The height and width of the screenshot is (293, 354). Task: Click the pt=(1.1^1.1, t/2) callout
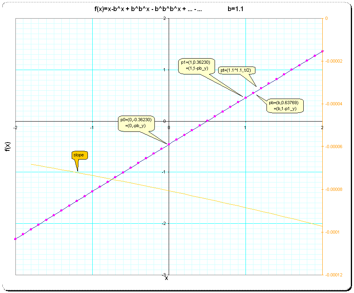pos(238,70)
